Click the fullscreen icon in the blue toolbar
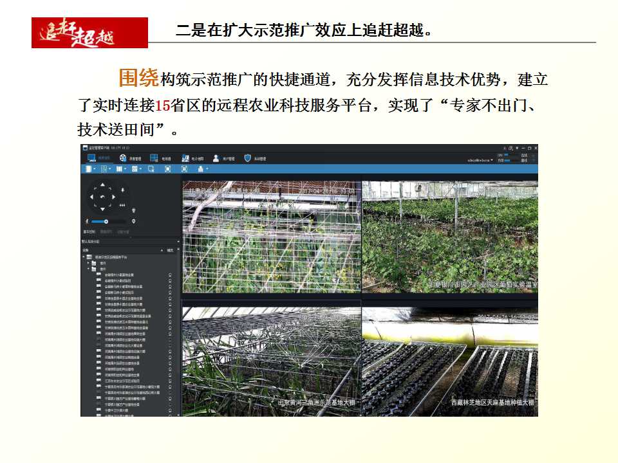Image resolution: width=618 pixels, height=463 pixels. [167, 168]
